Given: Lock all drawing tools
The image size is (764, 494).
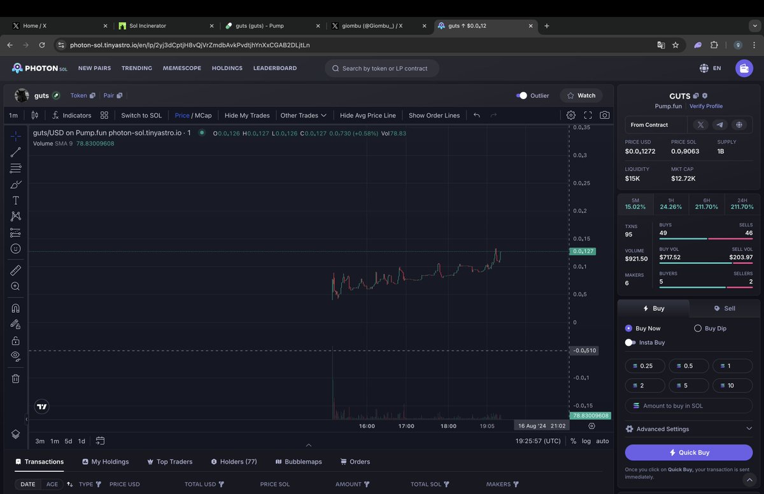Looking at the screenshot, I should click(16, 341).
